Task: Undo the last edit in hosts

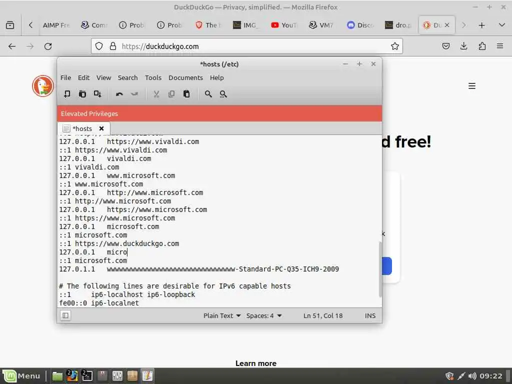Action: [x=119, y=94]
